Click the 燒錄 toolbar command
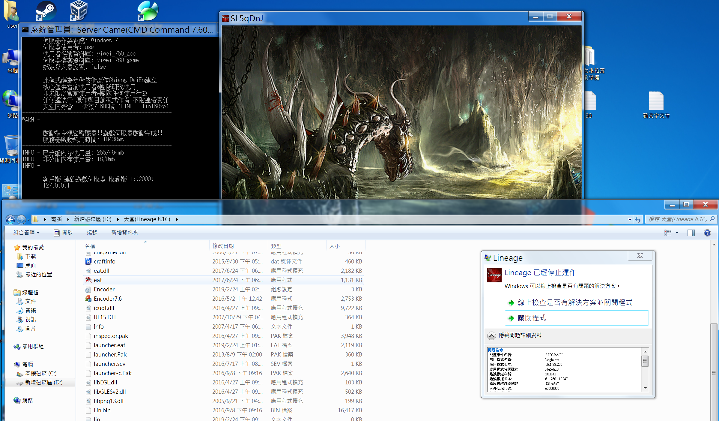719x421 pixels. pos(92,233)
